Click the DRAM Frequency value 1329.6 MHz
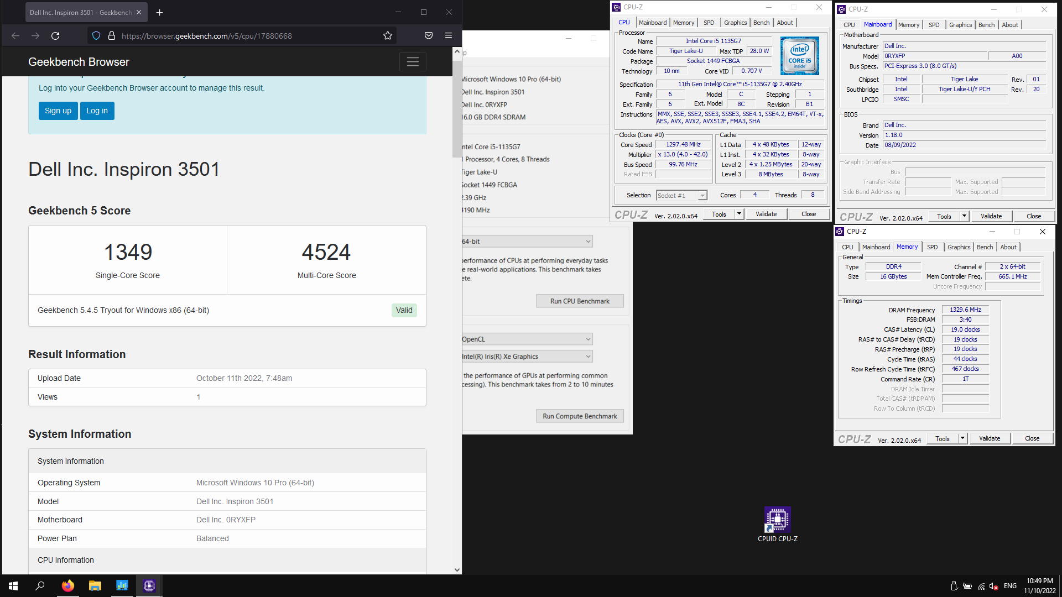 [x=965, y=310]
